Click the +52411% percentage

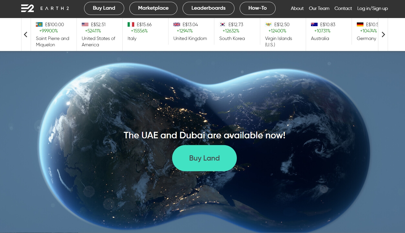click(x=93, y=31)
